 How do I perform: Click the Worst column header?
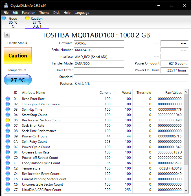coord(122,93)
